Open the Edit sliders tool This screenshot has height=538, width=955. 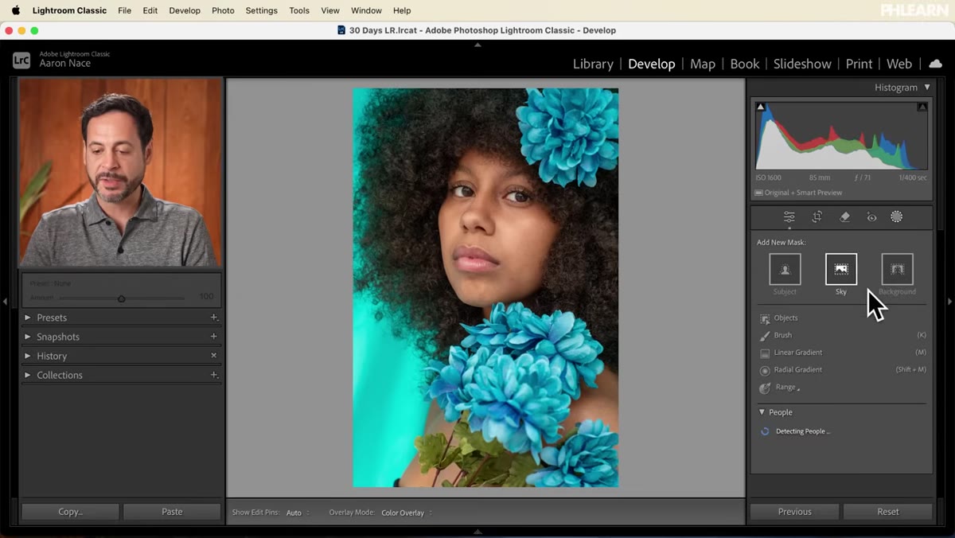pyautogui.click(x=789, y=216)
